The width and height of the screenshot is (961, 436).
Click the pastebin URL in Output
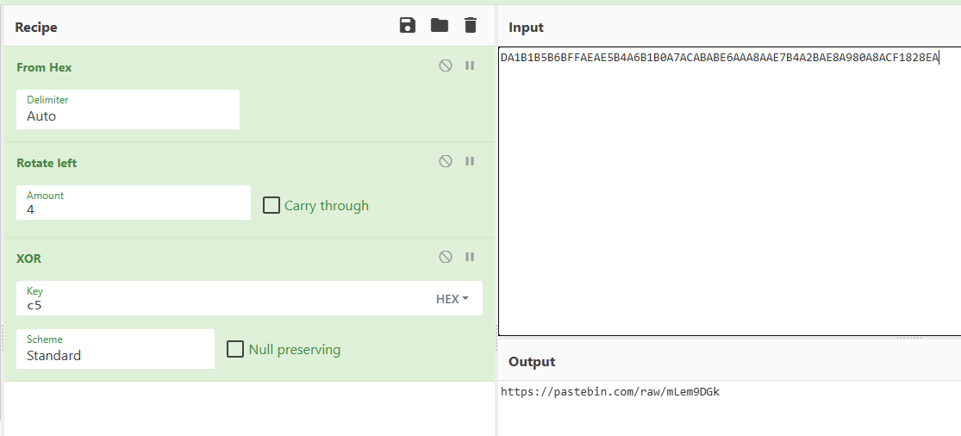click(609, 392)
